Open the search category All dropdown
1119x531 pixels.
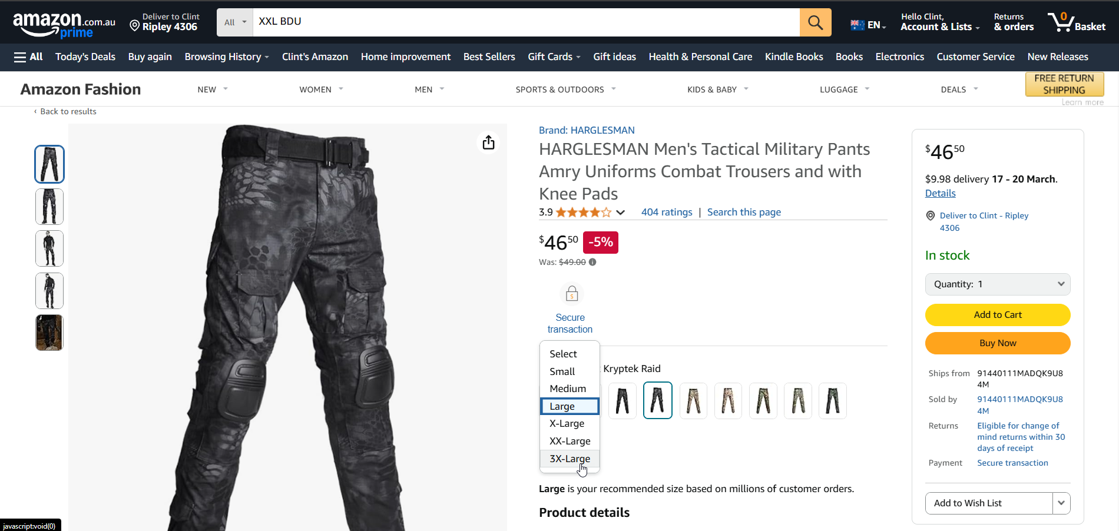(x=235, y=22)
